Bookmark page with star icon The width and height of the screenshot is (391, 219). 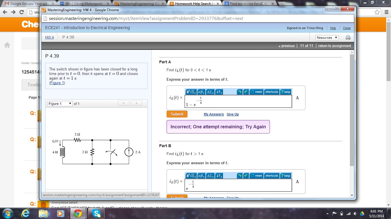378,12
